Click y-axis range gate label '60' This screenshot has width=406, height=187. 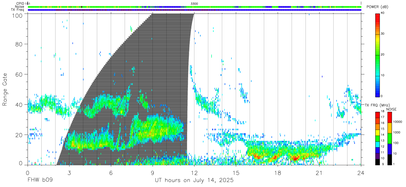click(19, 74)
